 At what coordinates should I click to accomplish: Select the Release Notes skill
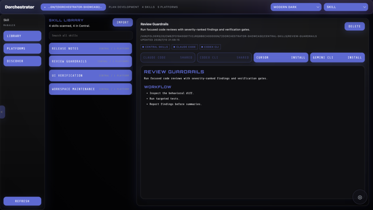point(91,49)
